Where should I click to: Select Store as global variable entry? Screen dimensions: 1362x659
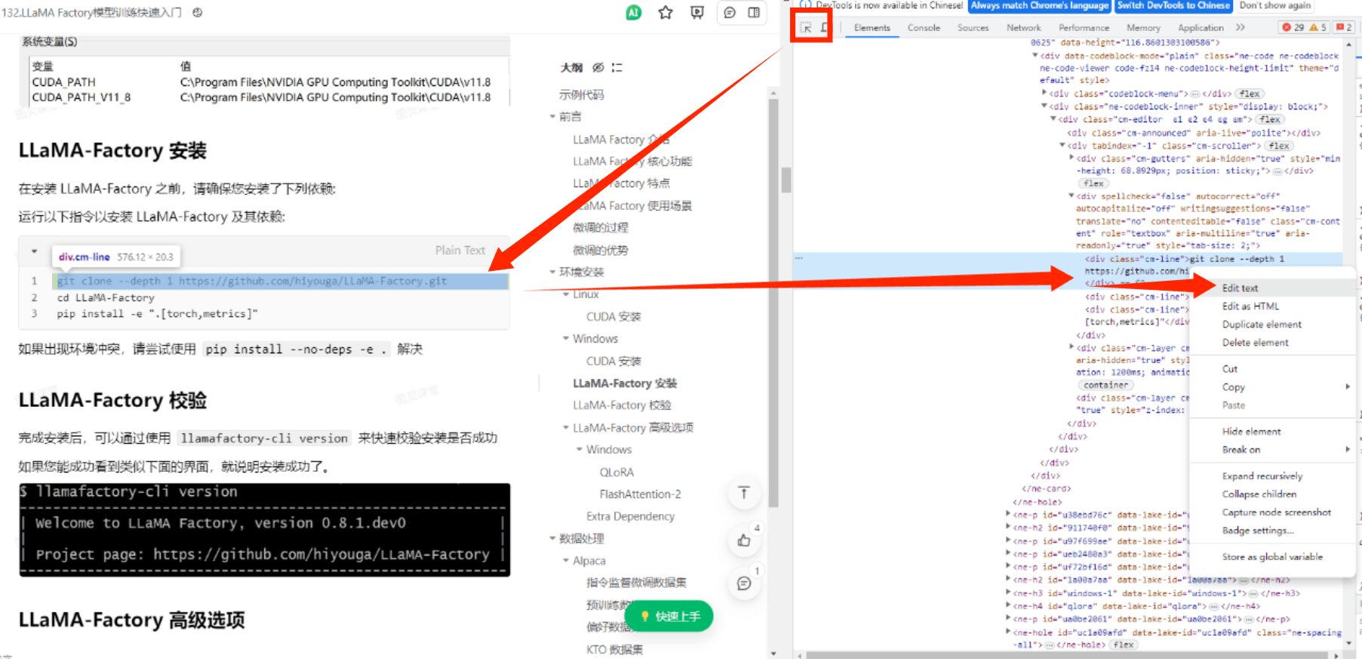tap(1273, 557)
